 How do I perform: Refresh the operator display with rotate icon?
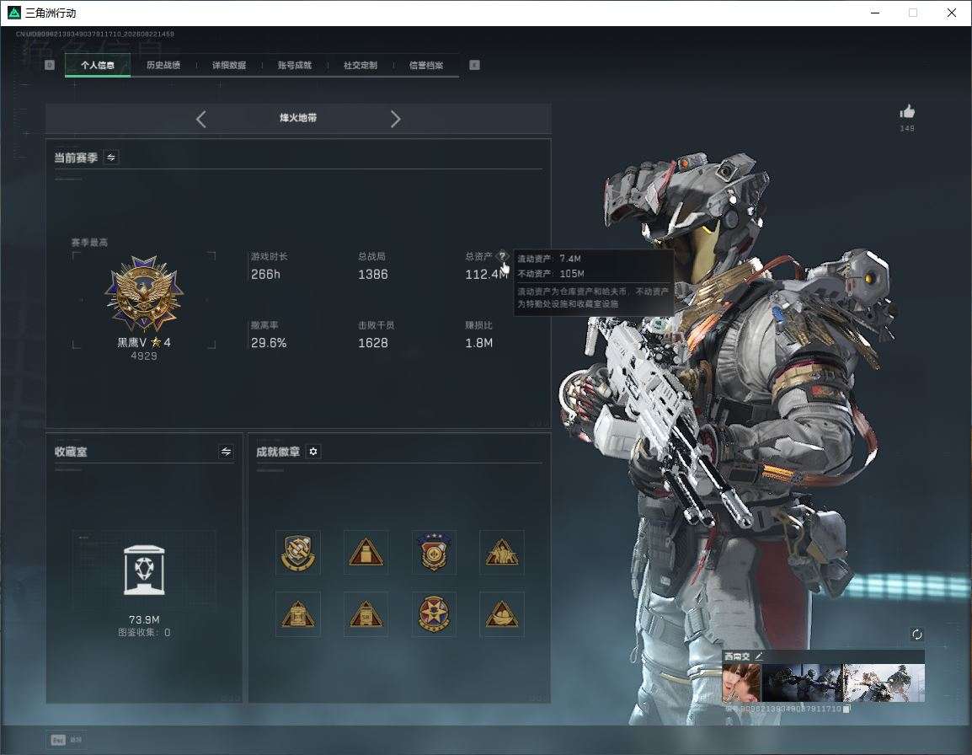pos(916,634)
